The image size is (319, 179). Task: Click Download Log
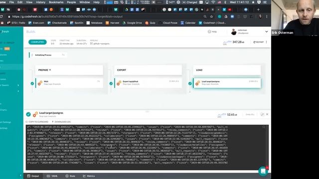coord(61,122)
